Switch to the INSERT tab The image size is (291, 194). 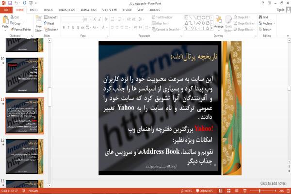tap(33, 10)
